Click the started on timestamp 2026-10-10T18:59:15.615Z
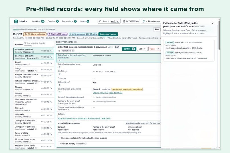230x153 pixels. pos(105,72)
